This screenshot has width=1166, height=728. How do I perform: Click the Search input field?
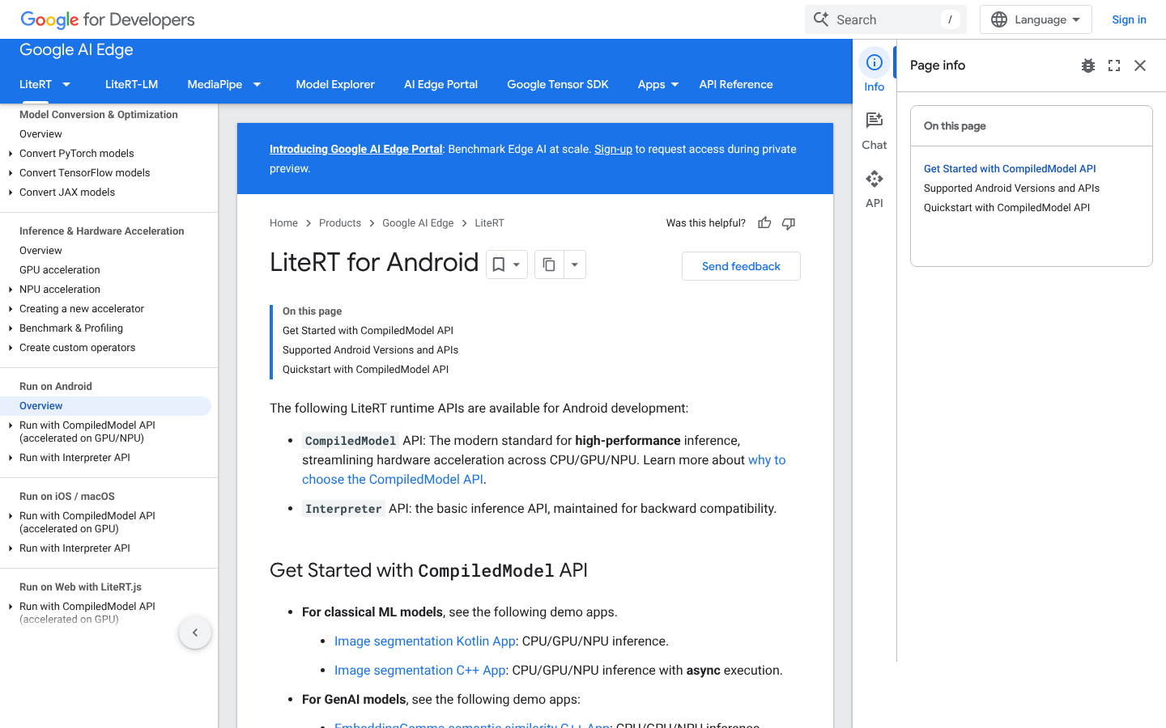886,19
